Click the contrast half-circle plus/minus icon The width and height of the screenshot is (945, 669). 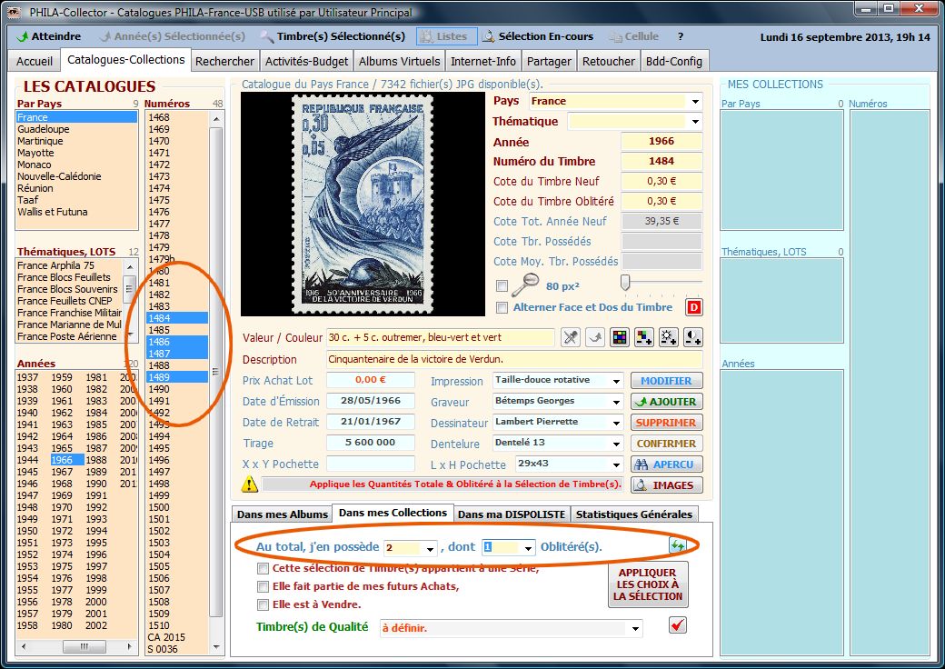tap(693, 337)
